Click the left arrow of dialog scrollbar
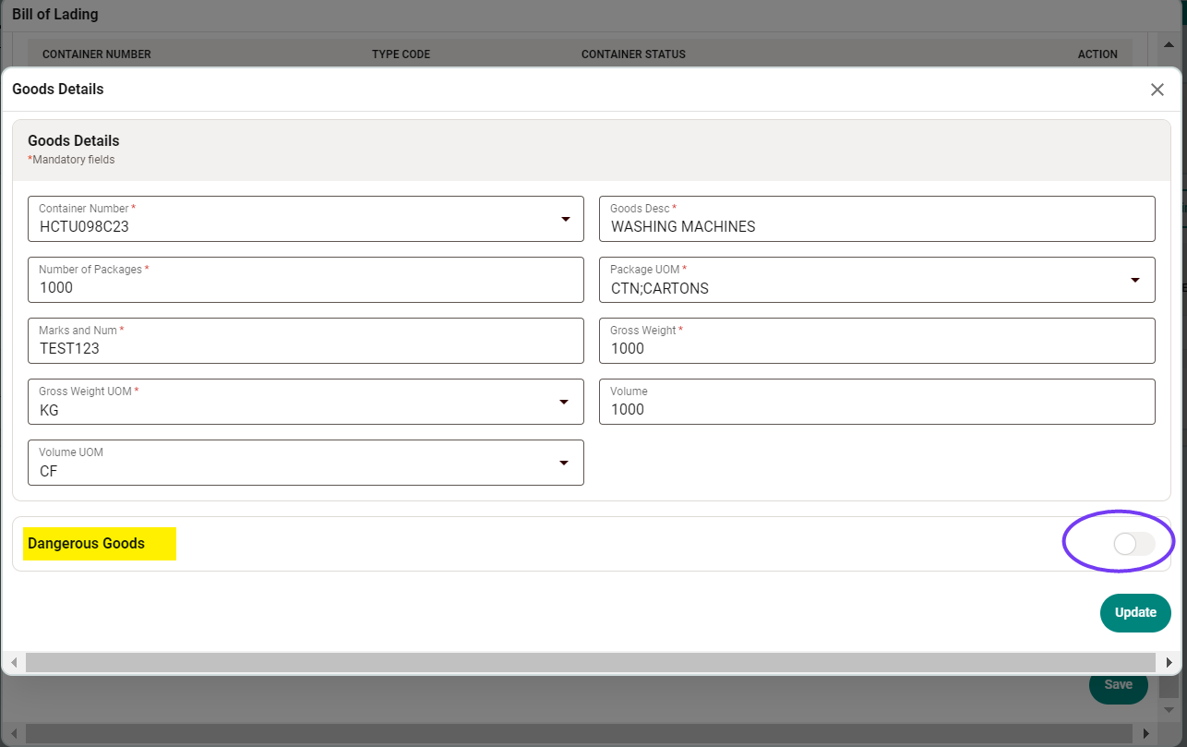Image resolution: width=1187 pixels, height=747 pixels. tap(14, 662)
